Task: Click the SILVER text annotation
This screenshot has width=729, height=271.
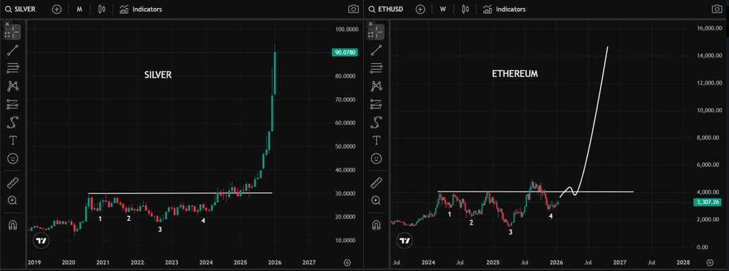Action: [x=158, y=75]
